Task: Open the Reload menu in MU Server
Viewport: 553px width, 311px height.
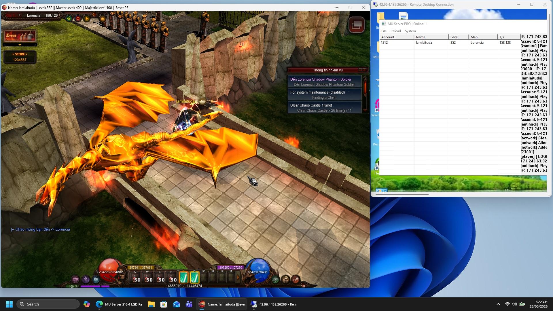Action: coord(395,31)
